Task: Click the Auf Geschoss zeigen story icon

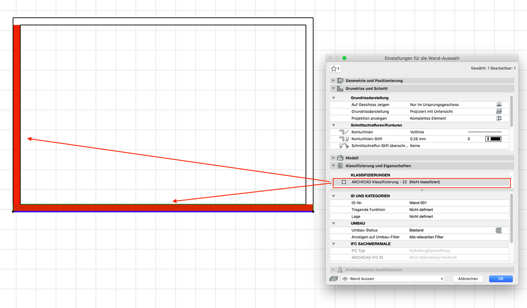Action: [x=499, y=105]
